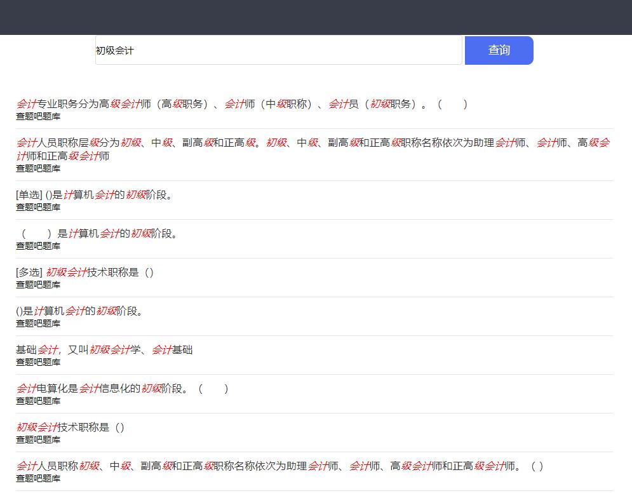The width and height of the screenshot is (632, 498).
Task: Click 查题吧题库 under the 会计电算化 question
Action: click(37, 401)
